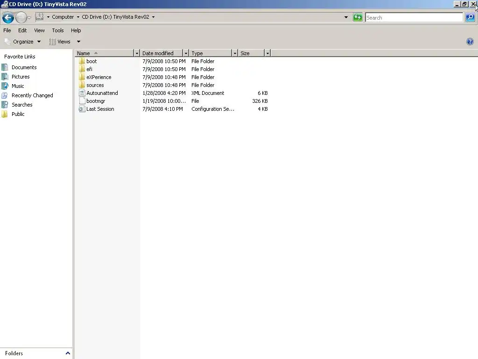Viewport: 478px width, 359px height.
Task: Open the Tools menu
Action: (x=57, y=30)
